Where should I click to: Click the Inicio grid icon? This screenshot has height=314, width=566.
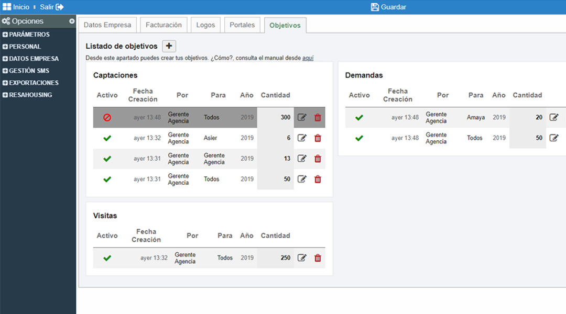7,7
